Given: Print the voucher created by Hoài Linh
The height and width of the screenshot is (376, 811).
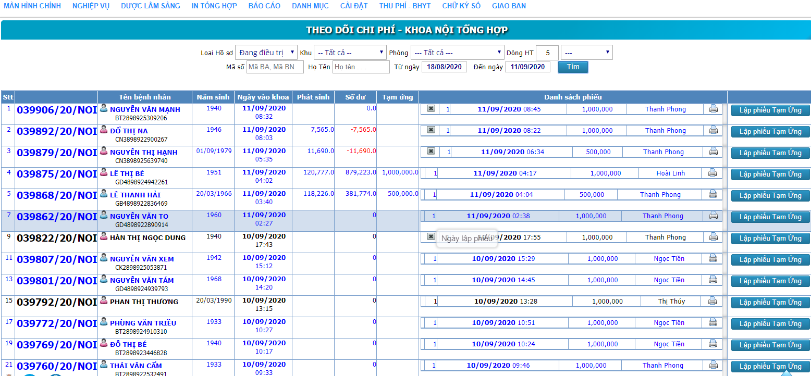Looking at the screenshot, I should [712, 173].
